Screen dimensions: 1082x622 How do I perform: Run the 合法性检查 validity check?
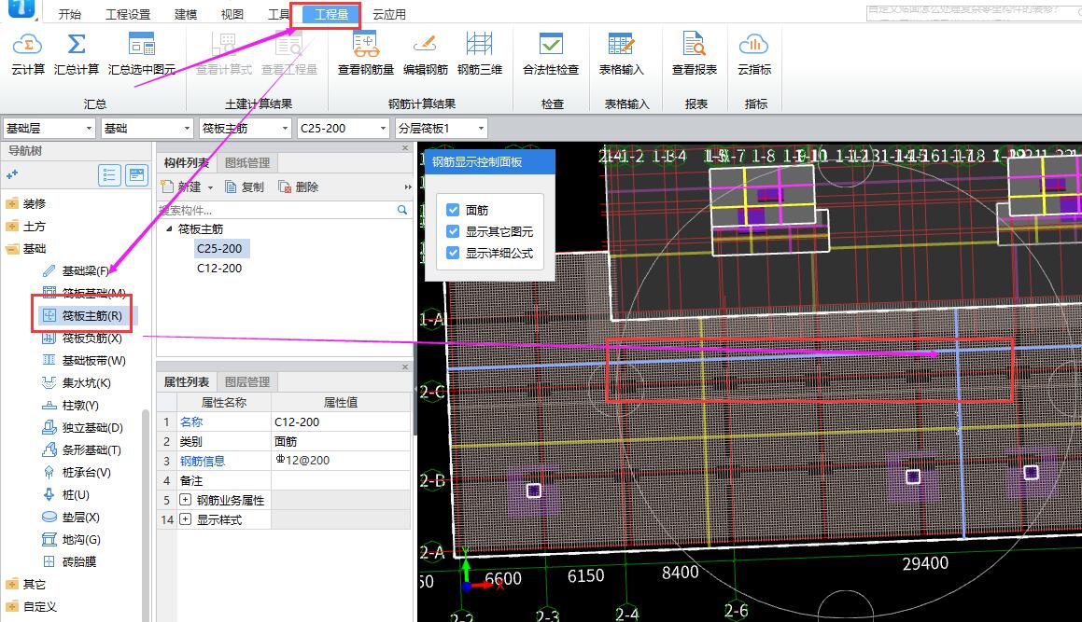click(551, 54)
